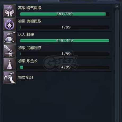Select the 初级 奥德提取 skill label
122x122 pixels.
[30, 21]
